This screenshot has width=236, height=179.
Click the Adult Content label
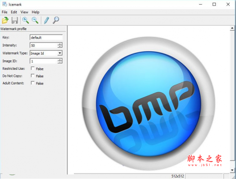(13, 83)
